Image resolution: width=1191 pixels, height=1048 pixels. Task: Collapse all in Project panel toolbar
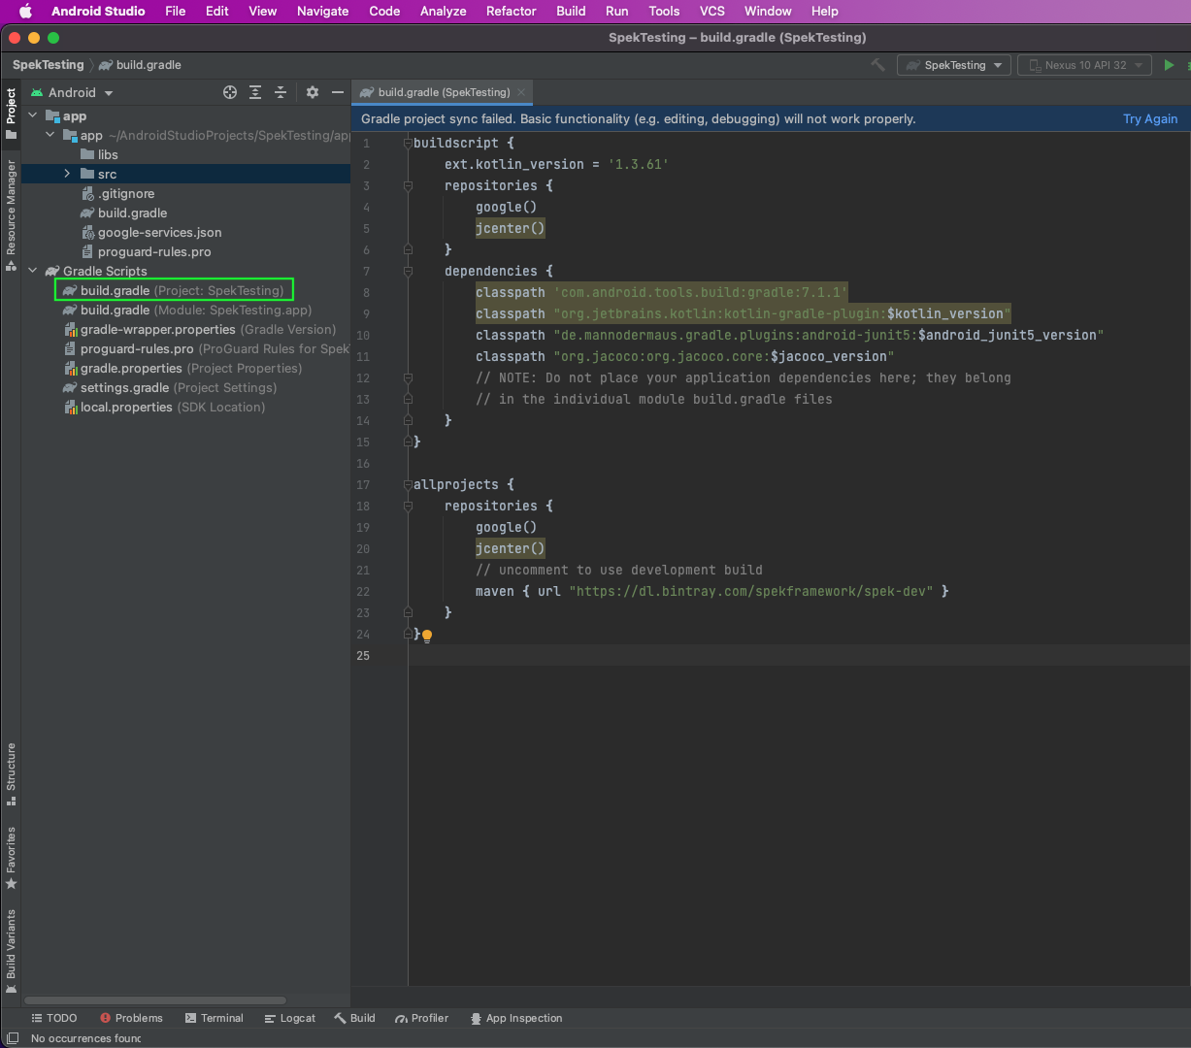pos(281,92)
